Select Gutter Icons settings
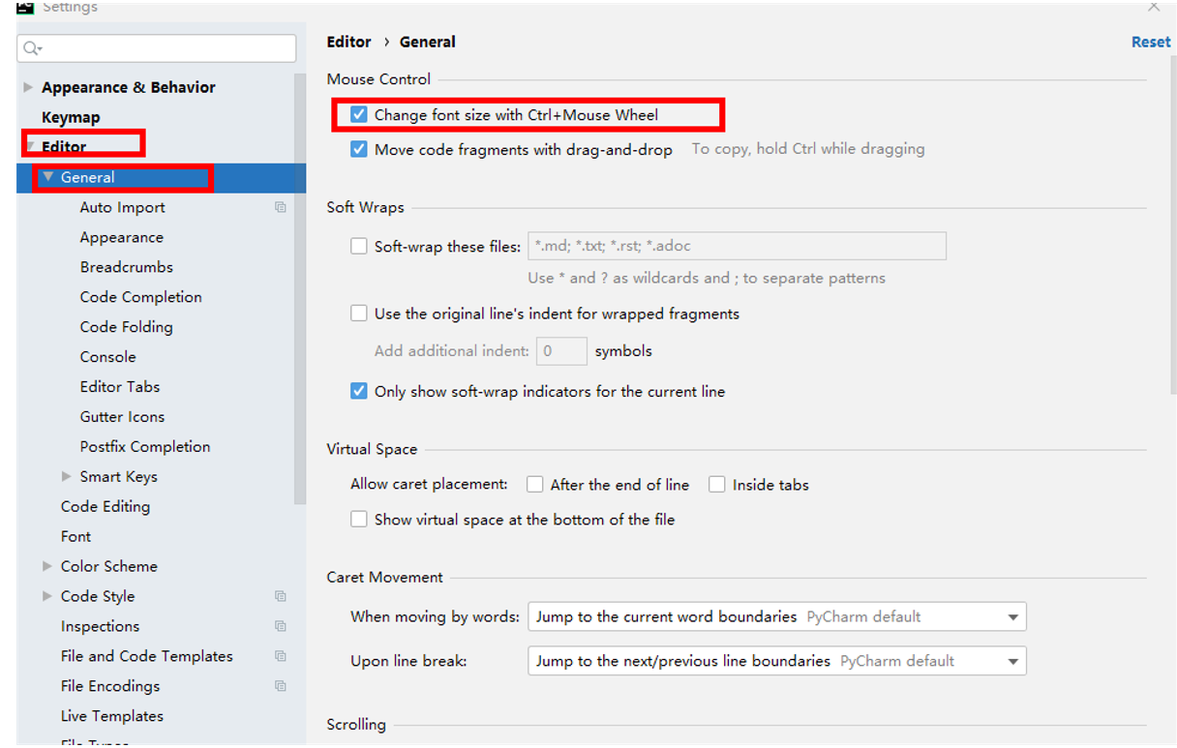 122,417
